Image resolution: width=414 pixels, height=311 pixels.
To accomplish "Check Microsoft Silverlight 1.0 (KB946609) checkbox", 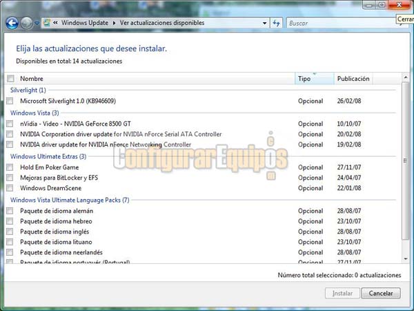I will pos(10,101).
